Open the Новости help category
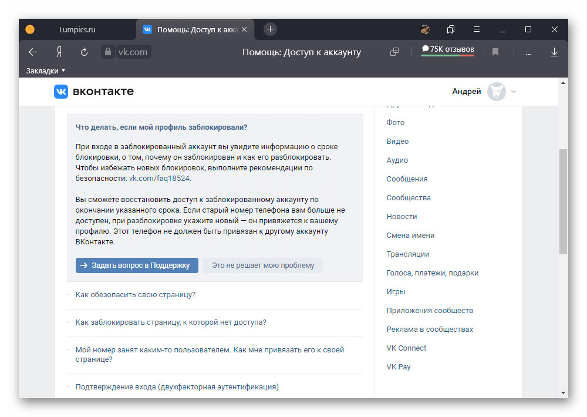Screen dimensions: 587x417 402,217
